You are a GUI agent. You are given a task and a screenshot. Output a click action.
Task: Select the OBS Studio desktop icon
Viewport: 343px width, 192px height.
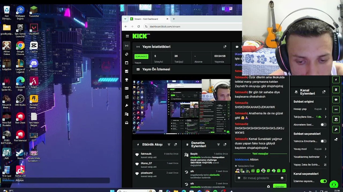(x=20, y=101)
